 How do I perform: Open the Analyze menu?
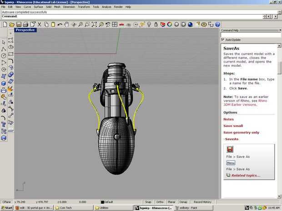pos(107,7)
